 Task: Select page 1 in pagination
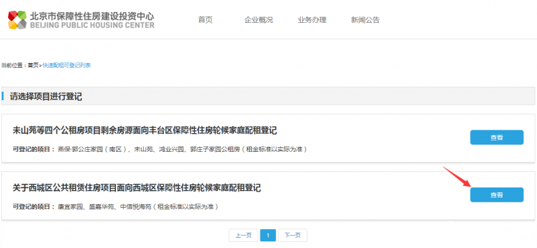(x=268, y=235)
